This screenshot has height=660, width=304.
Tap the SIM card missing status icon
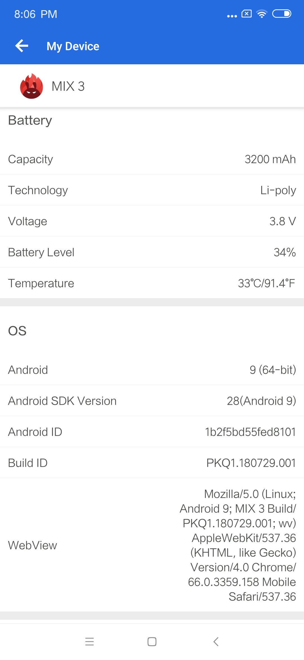(247, 14)
